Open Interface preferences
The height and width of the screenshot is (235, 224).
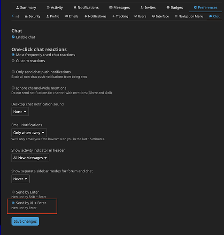coord(160,16)
